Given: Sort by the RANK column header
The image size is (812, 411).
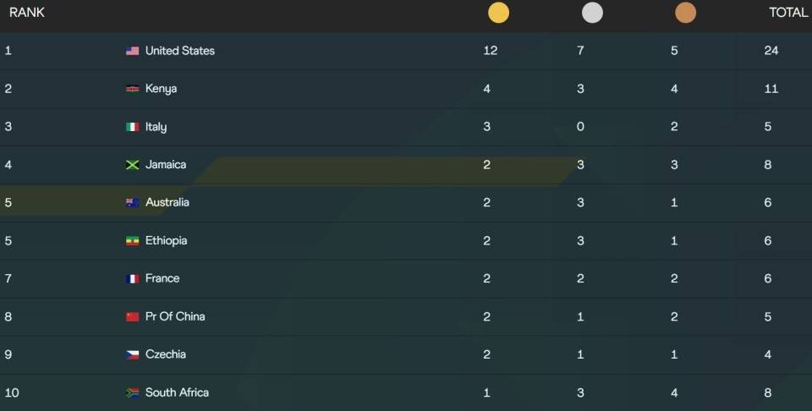Looking at the screenshot, I should [x=27, y=13].
